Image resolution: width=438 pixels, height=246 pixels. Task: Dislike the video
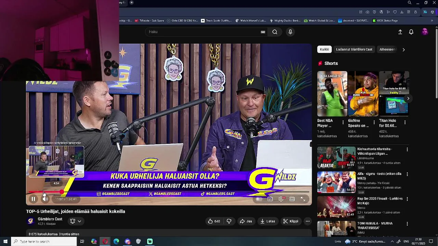pyautogui.click(x=229, y=221)
